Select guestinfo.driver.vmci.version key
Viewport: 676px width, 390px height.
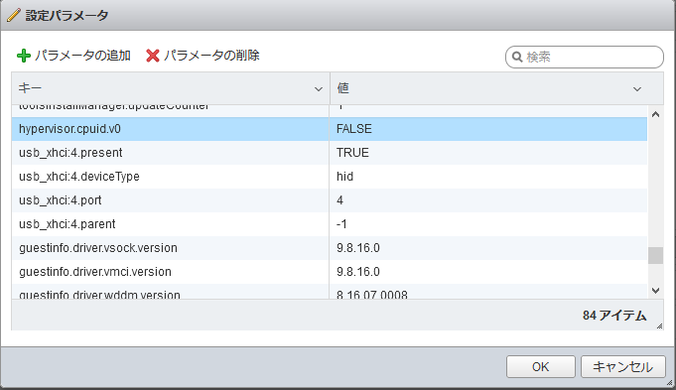click(95, 272)
